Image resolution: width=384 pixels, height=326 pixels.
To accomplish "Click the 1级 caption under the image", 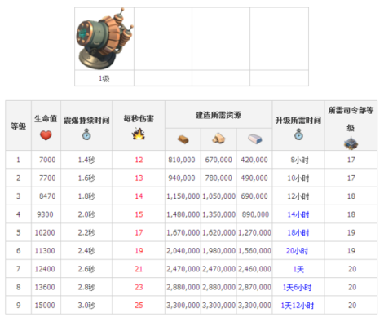I will pyautogui.click(x=104, y=78).
